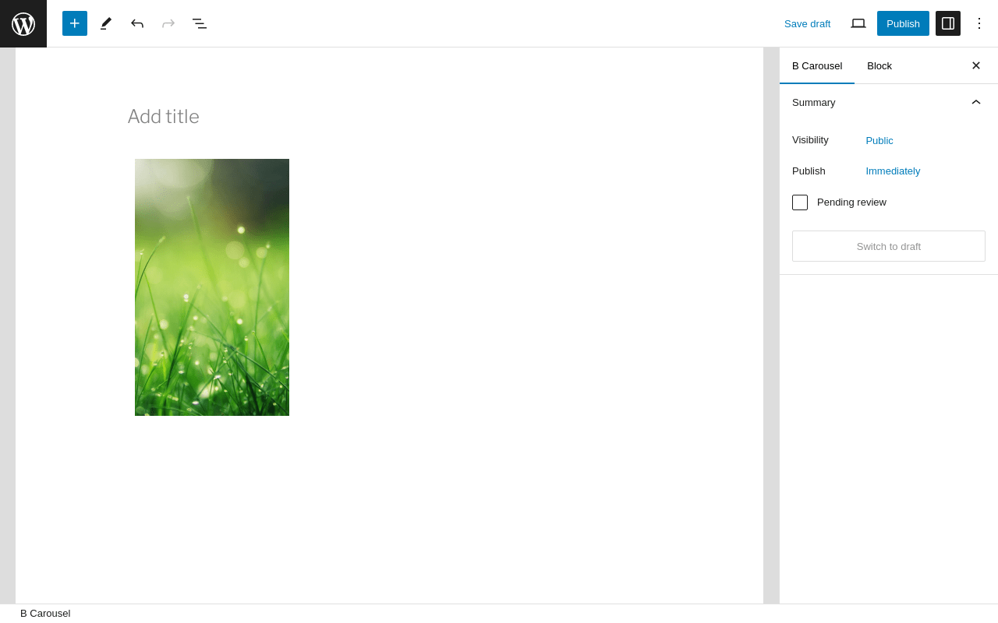Click the Visibility label
Screen dimensions: 998x623
coord(810,140)
